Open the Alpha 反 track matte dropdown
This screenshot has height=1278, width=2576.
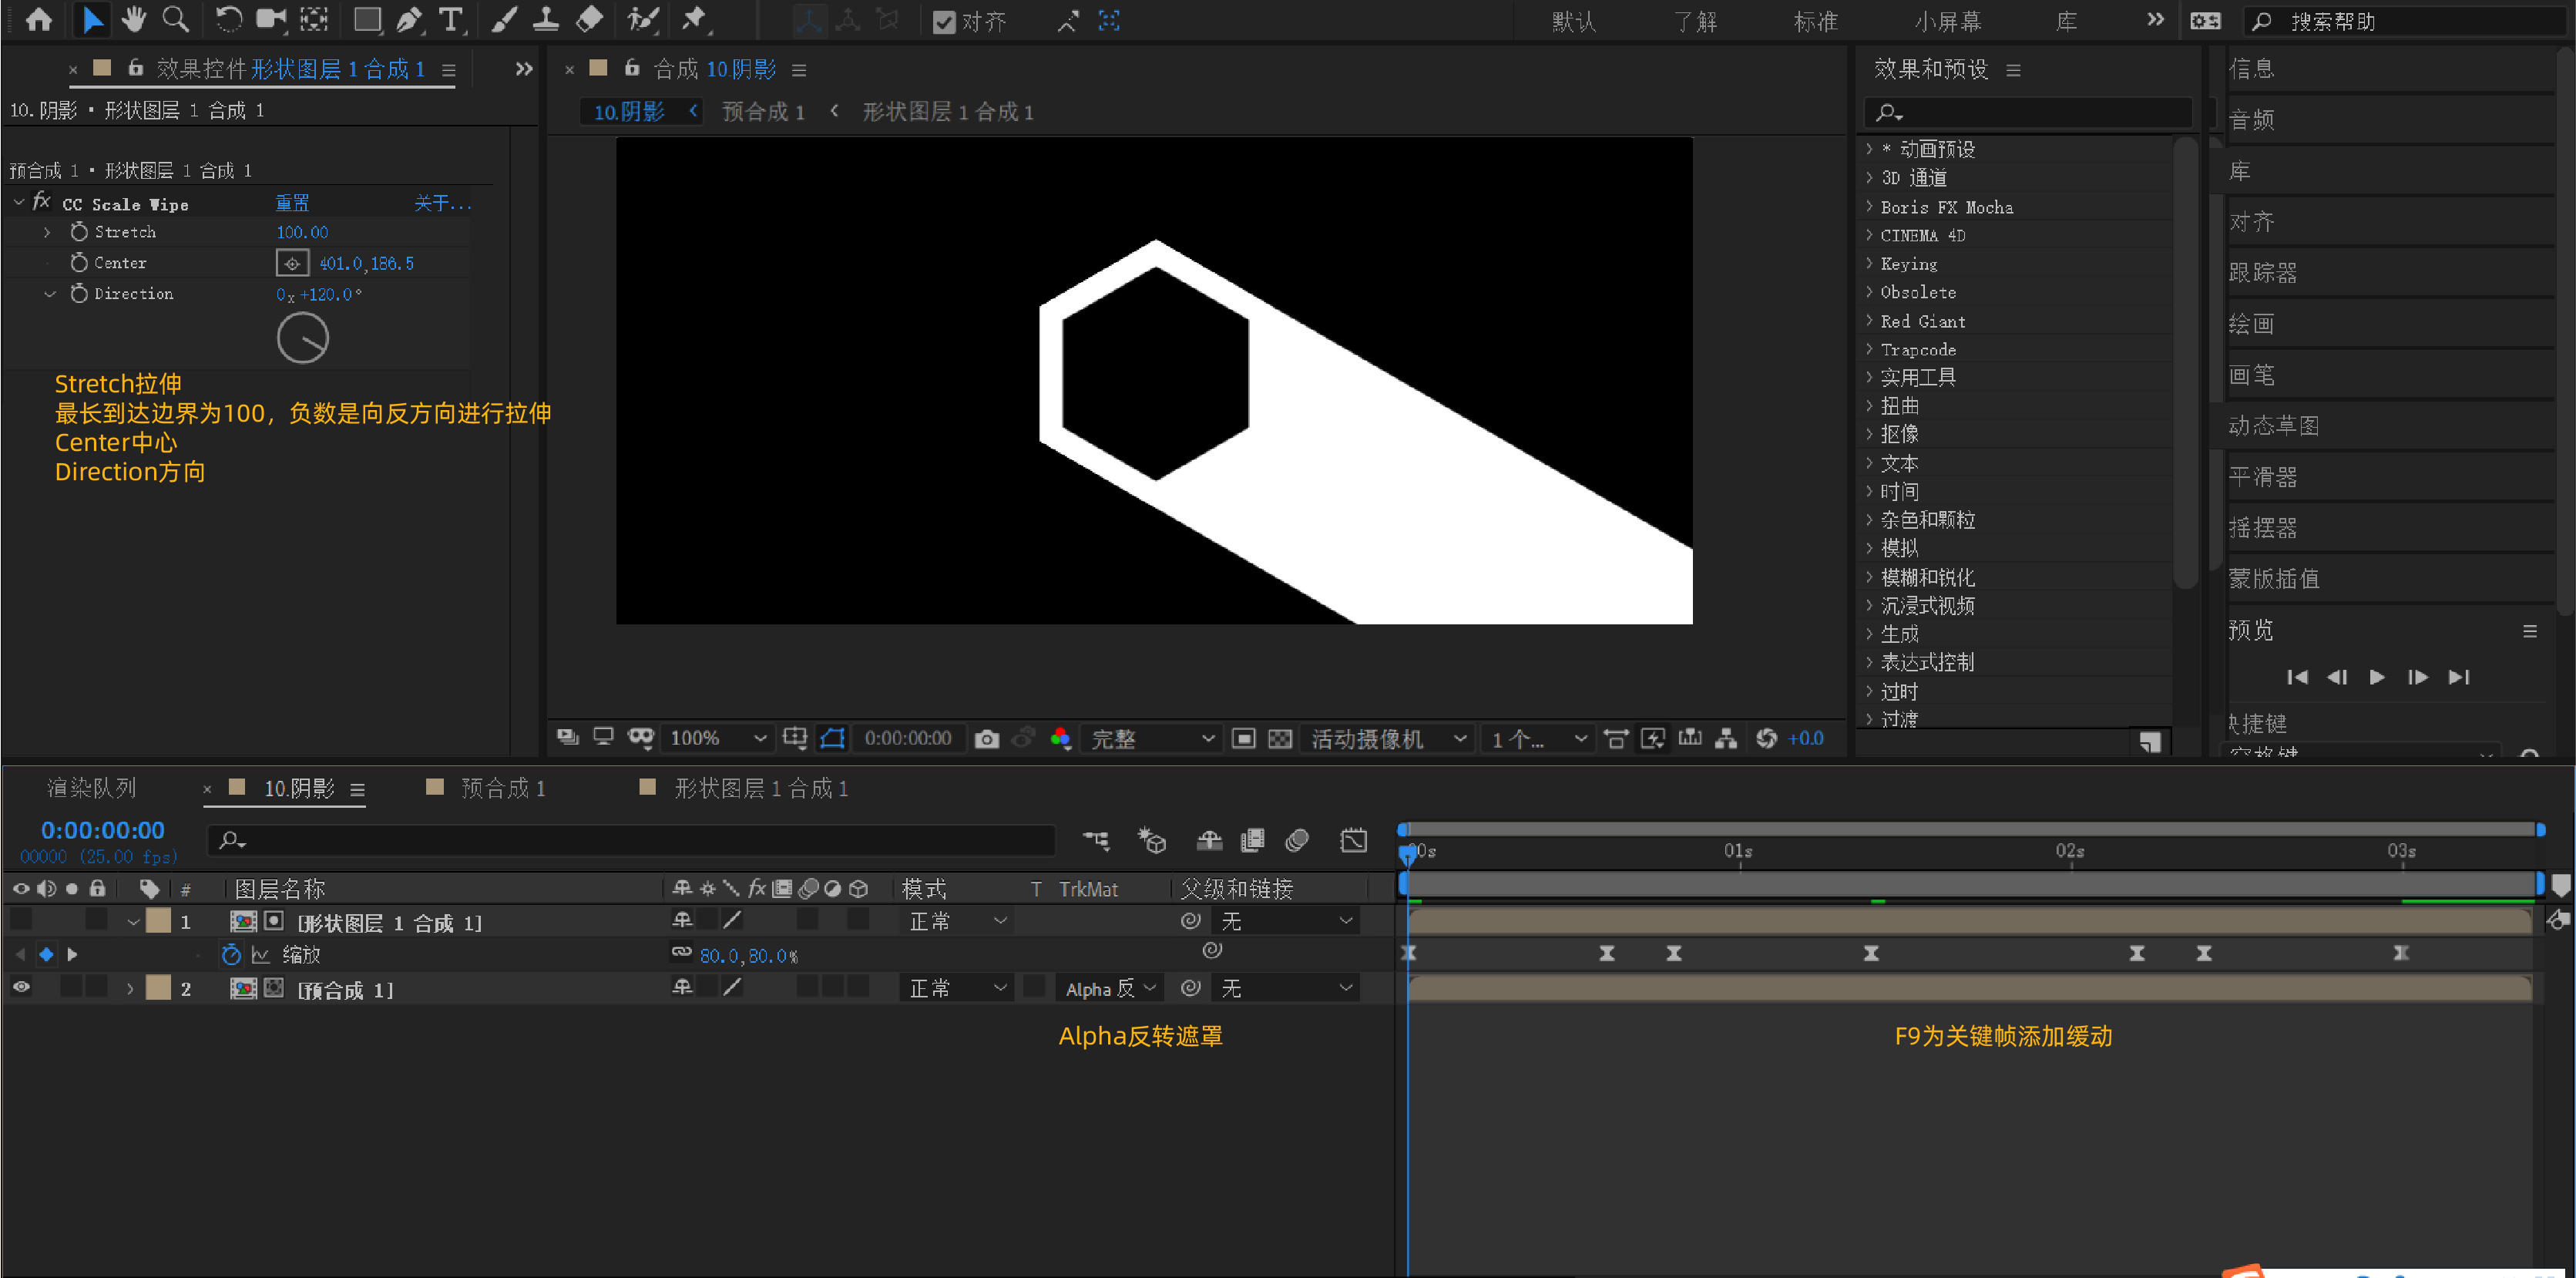(x=1110, y=988)
